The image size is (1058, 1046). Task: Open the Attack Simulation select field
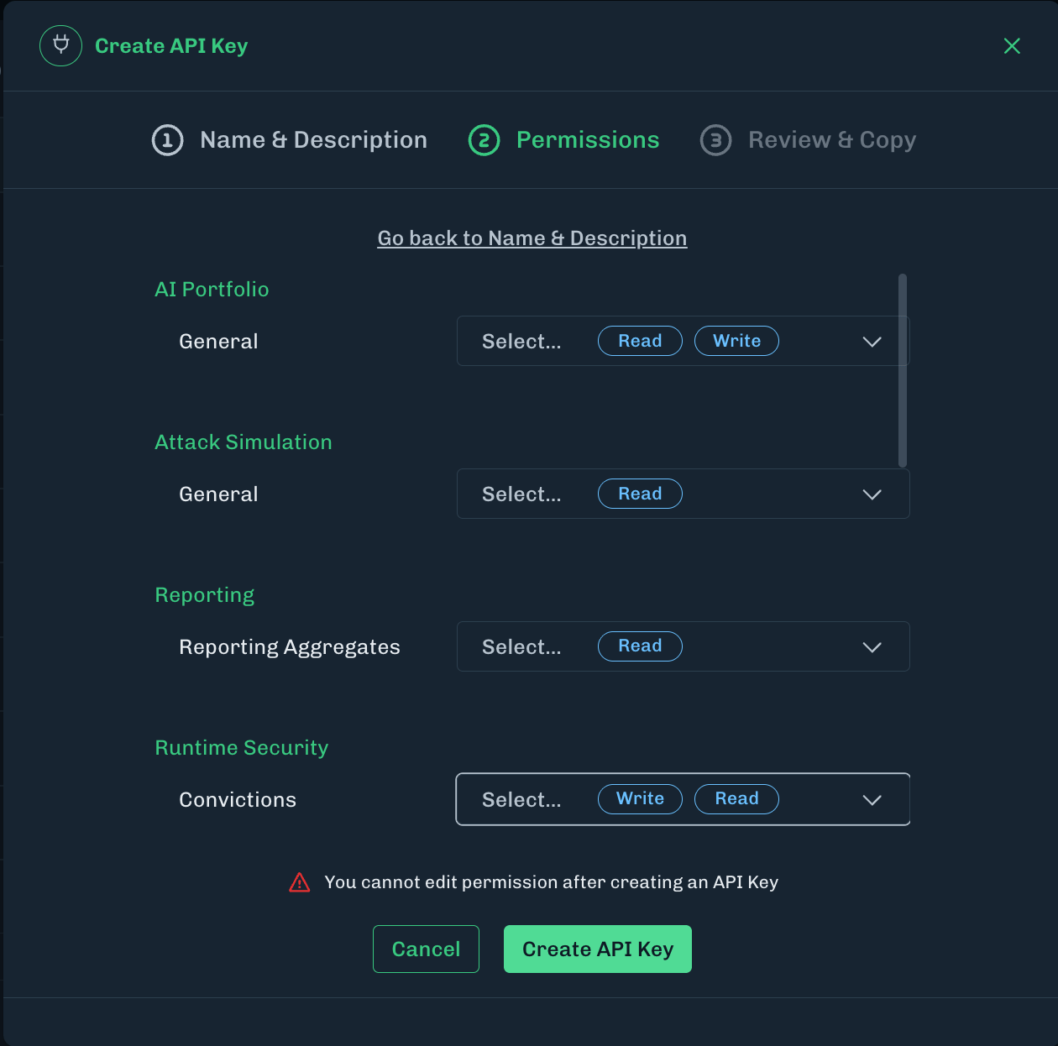click(x=683, y=494)
